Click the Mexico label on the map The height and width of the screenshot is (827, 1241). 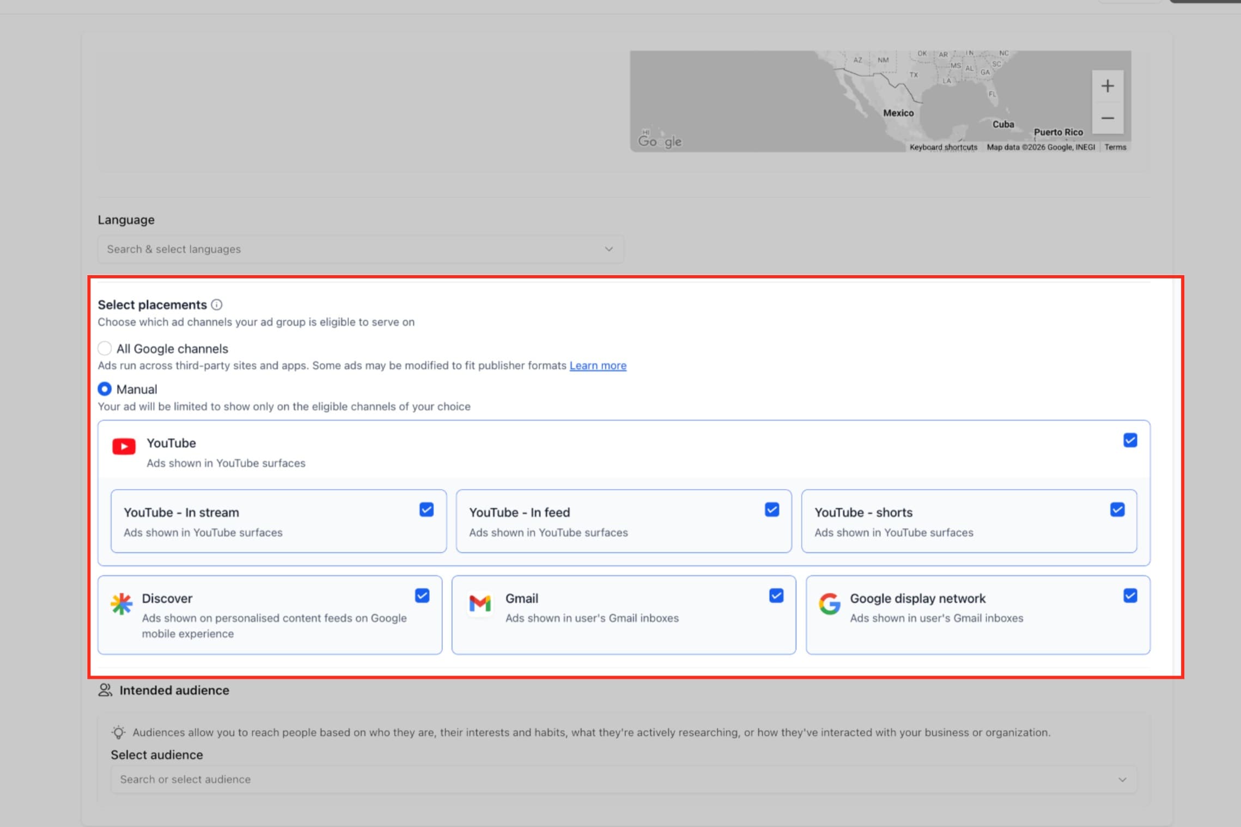898,113
